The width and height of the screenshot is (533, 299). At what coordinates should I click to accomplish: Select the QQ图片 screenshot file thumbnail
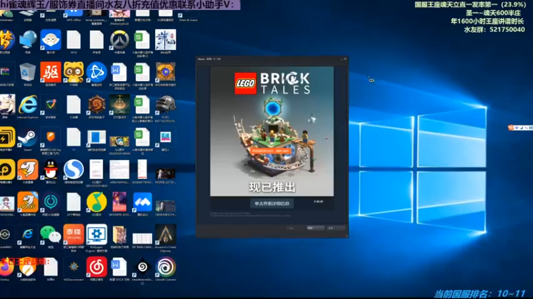(97, 169)
